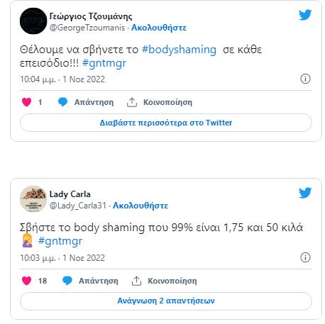Like the tweet with 1 heart
325x324 pixels.
26,102
